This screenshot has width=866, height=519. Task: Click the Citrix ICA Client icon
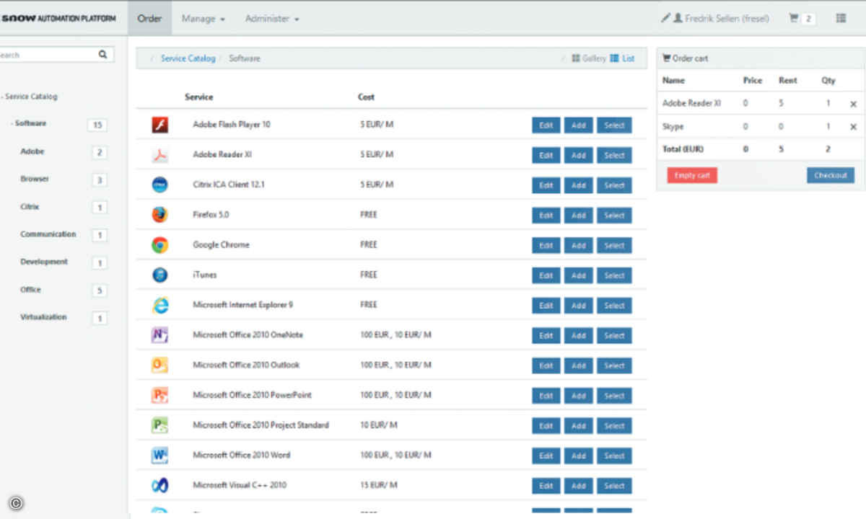click(159, 185)
